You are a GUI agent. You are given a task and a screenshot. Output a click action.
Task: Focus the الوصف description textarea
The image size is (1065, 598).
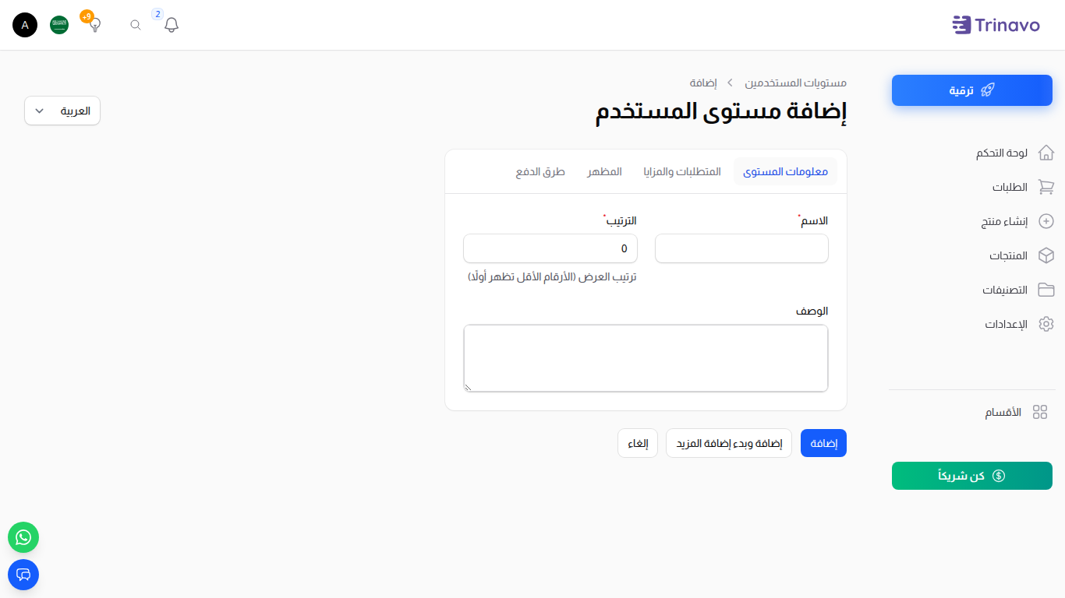tap(646, 358)
